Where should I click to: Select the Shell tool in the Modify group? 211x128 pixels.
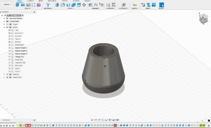click(x=68, y=5)
